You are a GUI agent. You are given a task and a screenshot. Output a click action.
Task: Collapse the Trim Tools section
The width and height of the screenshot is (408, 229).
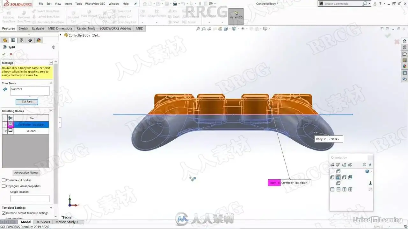coord(51,83)
